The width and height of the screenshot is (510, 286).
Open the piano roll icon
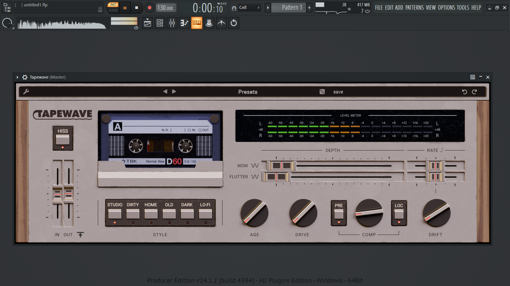[184, 23]
